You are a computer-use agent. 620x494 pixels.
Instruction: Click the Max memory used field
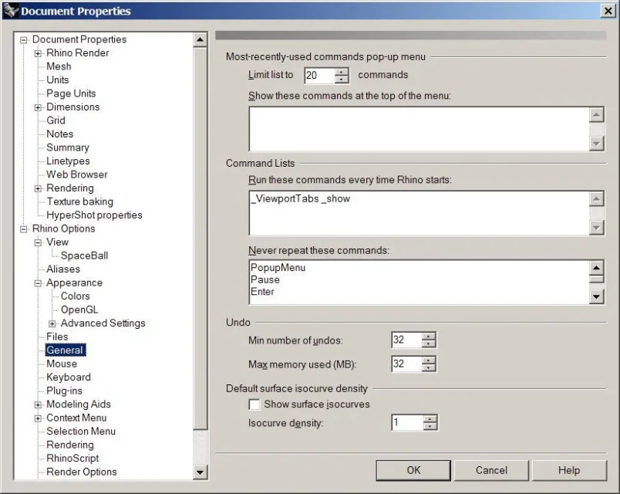pyautogui.click(x=406, y=364)
